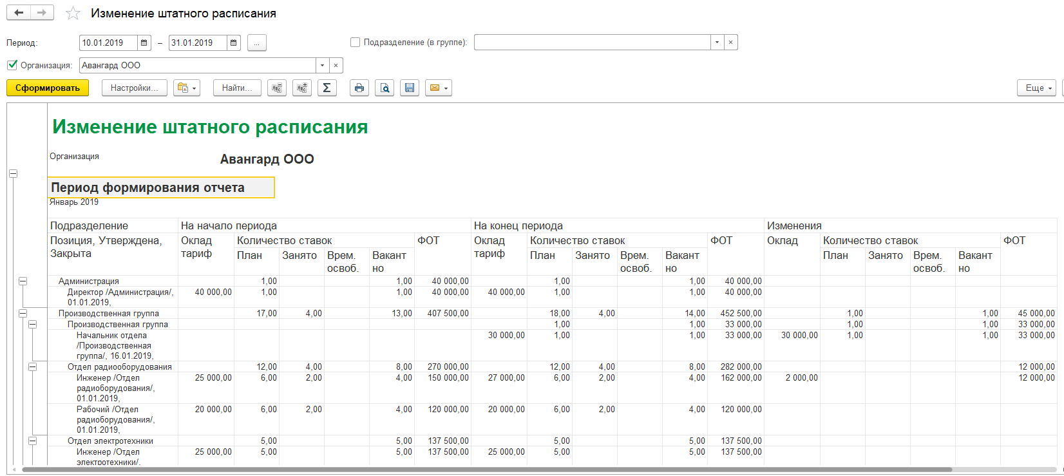Enable the Подразделение (в группе) checkbox
This screenshot has width=1064, height=476.
coord(355,43)
